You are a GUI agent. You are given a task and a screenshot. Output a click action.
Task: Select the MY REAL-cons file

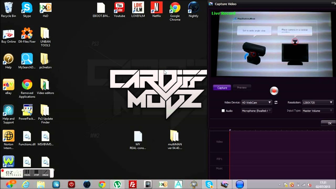[138, 140]
